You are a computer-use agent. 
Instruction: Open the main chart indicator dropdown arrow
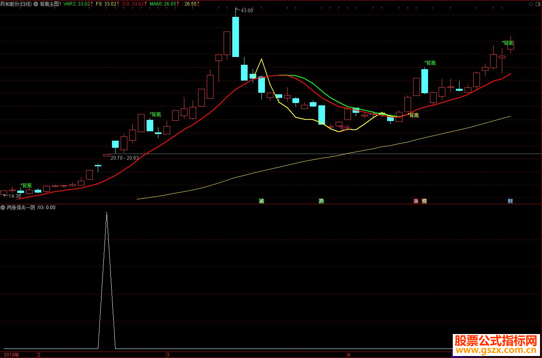coord(36,4)
